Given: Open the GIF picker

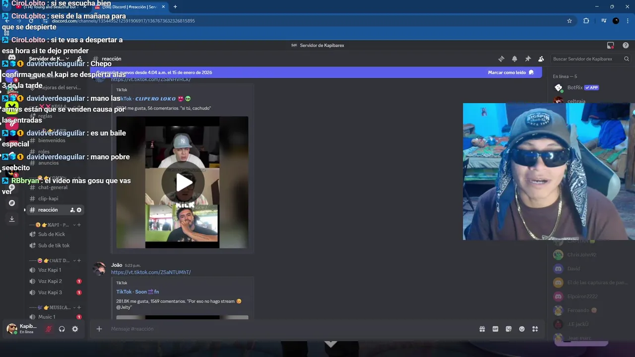Looking at the screenshot, I should [495, 329].
